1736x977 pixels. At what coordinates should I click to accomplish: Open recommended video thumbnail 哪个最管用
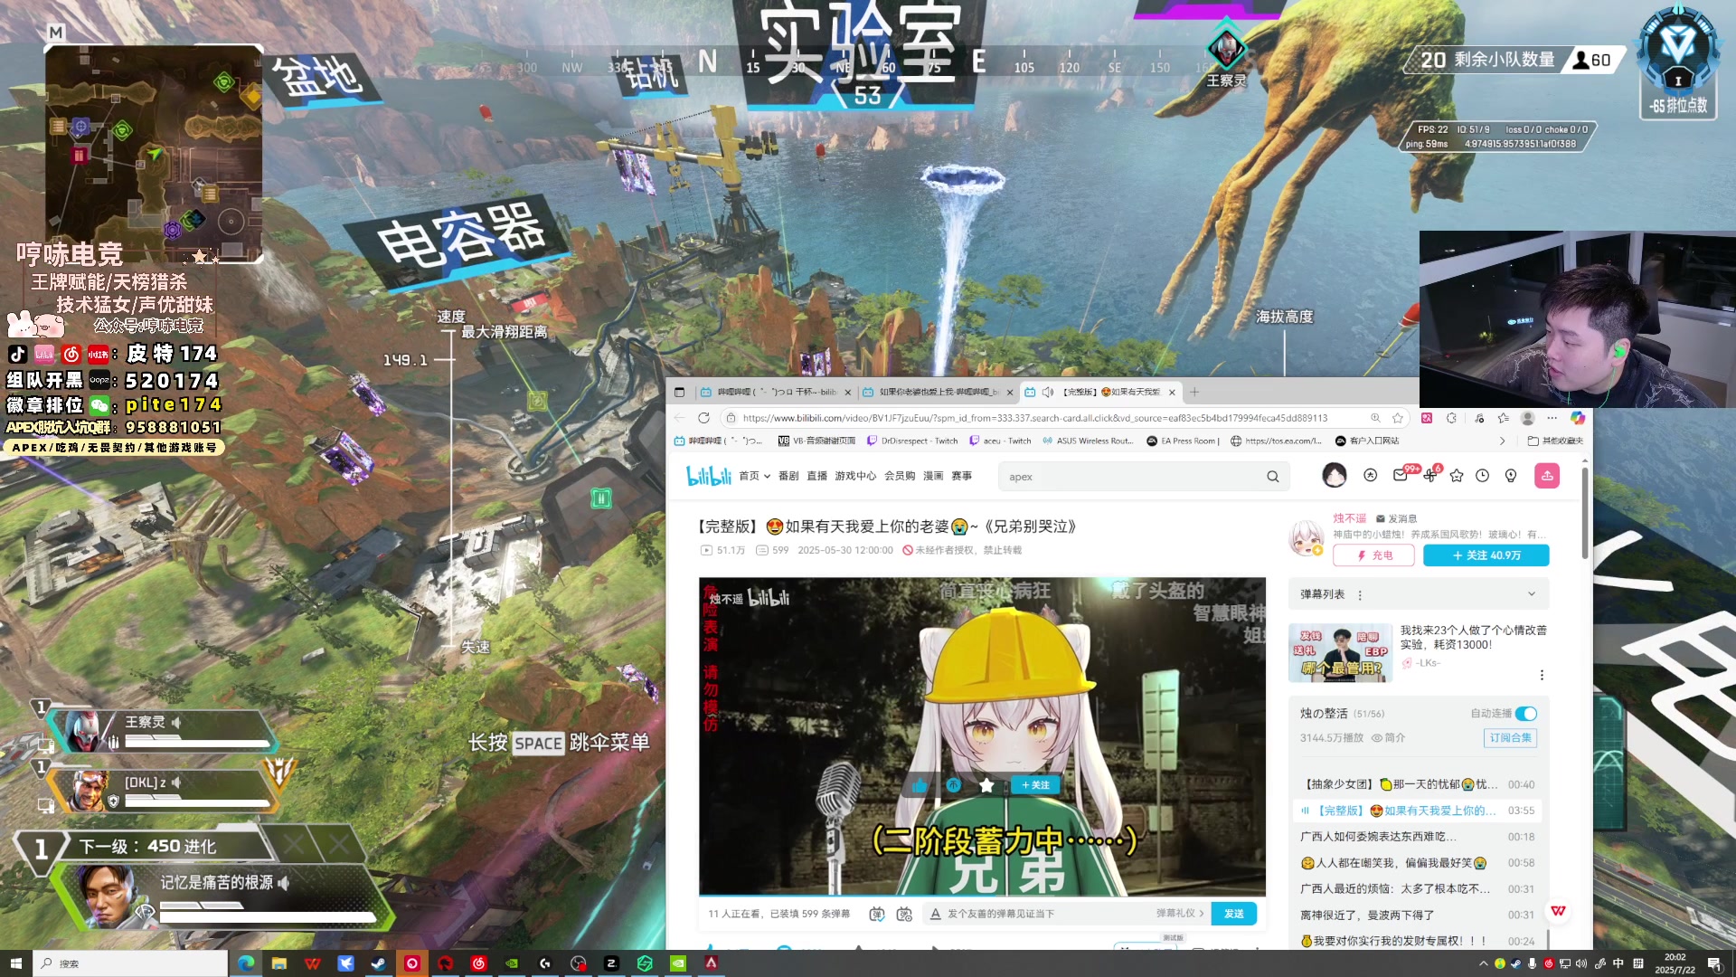pyautogui.click(x=1341, y=652)
